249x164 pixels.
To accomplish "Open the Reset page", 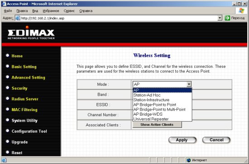I will coord(17,153).
